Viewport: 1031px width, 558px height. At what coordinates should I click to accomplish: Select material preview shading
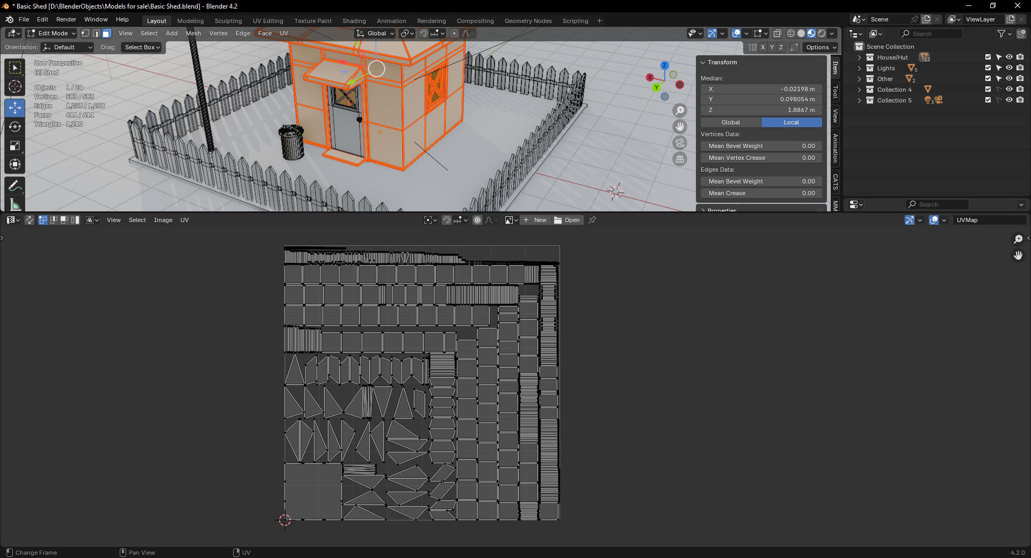pos(811,33)
